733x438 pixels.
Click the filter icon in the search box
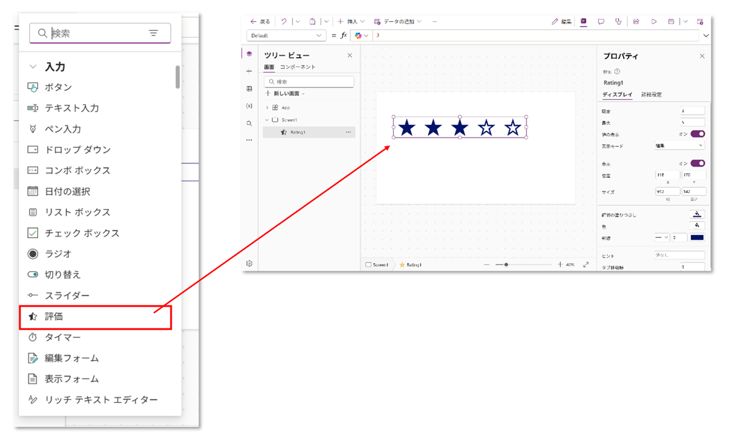153,33
